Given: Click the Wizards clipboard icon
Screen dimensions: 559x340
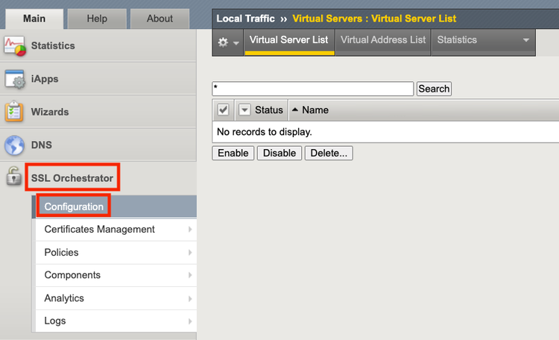Looking at the screenshot, I should click(14, 112).
